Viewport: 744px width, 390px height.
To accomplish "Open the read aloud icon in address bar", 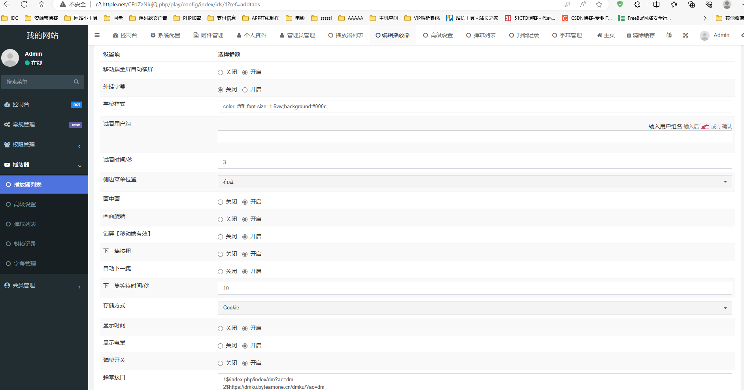I will (x=583, y=4).
